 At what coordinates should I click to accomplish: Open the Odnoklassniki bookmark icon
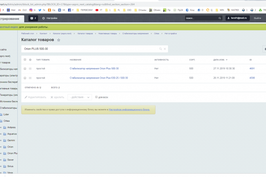50,10
